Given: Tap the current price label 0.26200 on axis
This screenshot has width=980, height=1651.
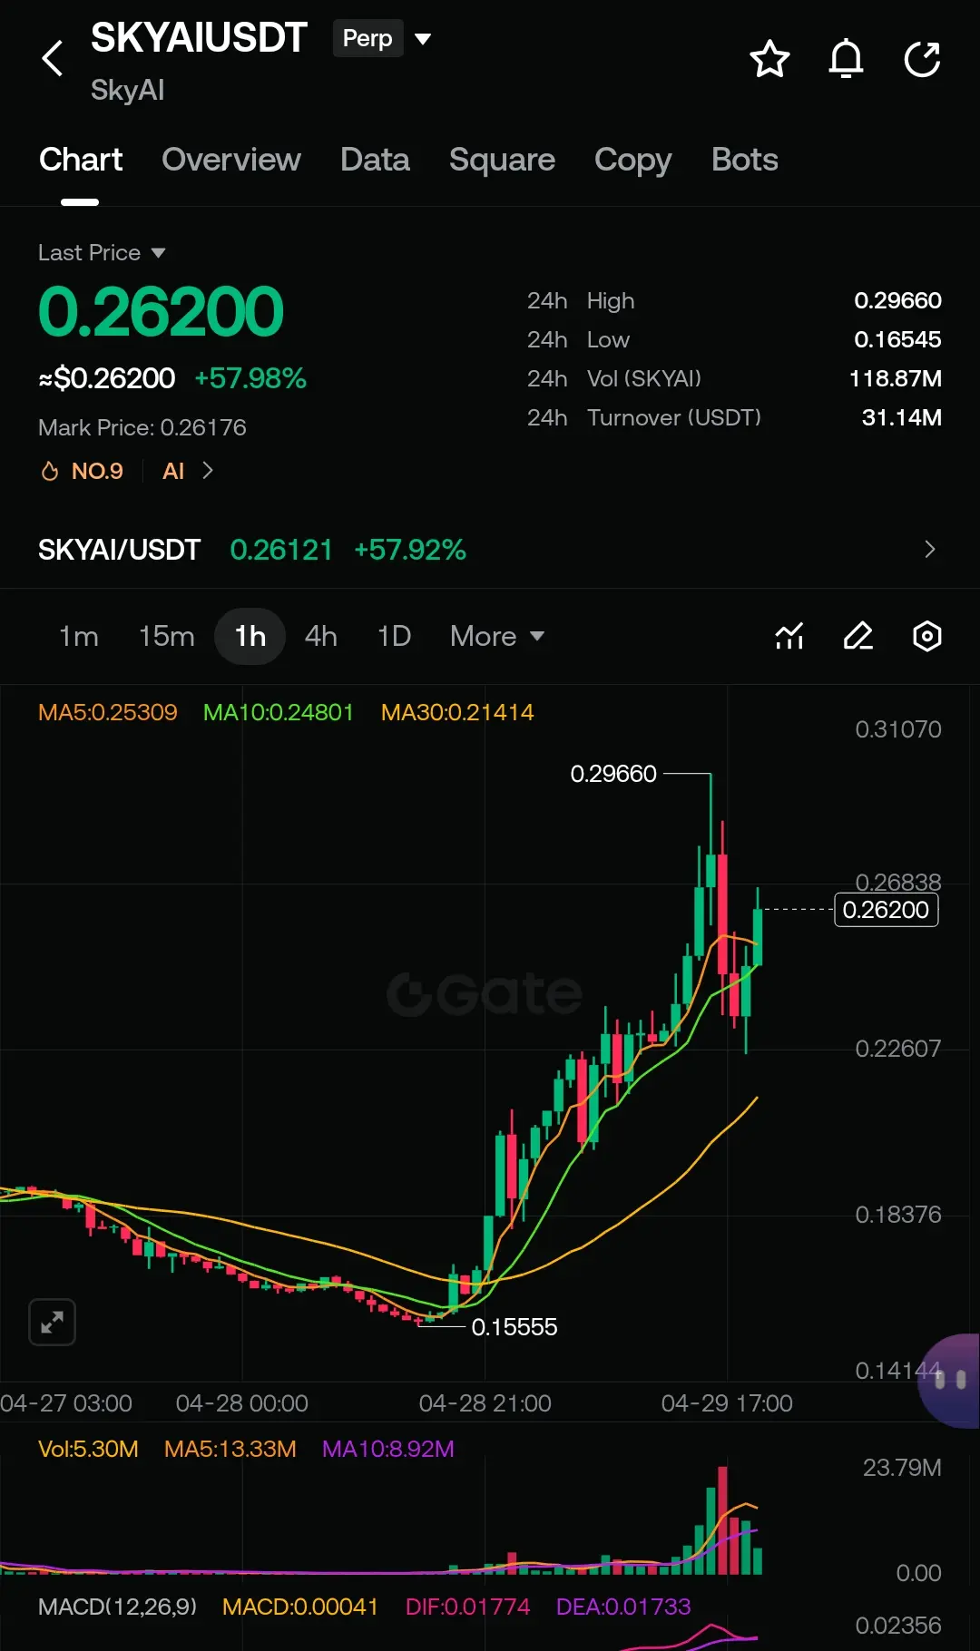Looking at the screenshot, I should coord(886,909).
